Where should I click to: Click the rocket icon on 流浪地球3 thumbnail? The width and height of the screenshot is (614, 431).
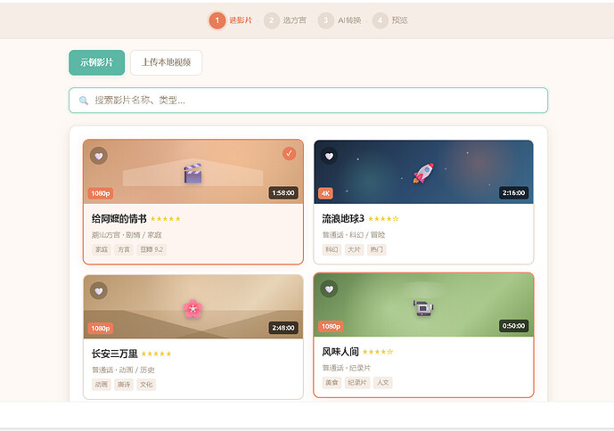[423, 173]
